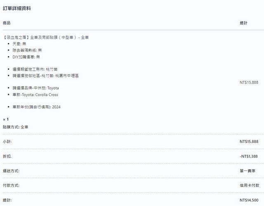Select the 天窗: 無 option line
This screenshot has height=206, width=264.
click(x=19, y=43)
